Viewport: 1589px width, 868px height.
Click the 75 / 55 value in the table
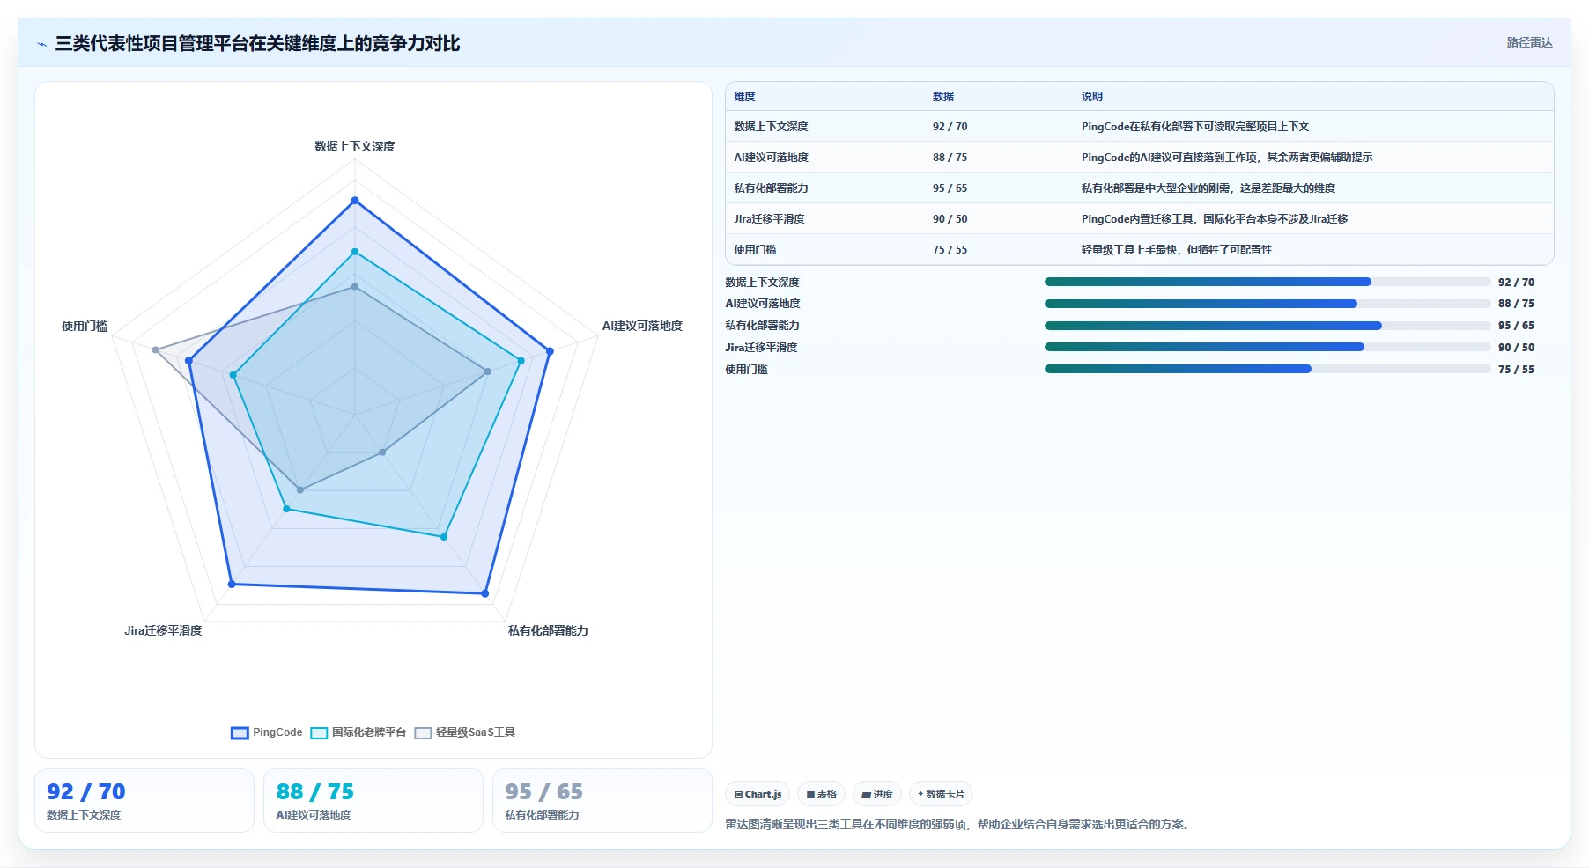pos(950,250)
